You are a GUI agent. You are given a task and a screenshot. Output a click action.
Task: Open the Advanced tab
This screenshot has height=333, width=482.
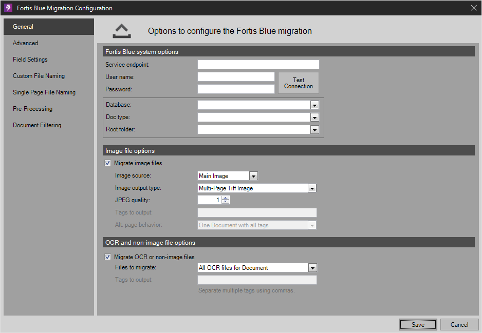coord(49,43)
